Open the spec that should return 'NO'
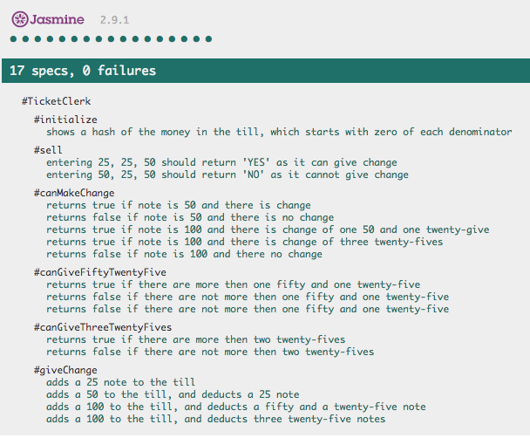This screenshot has width=530, height=438. (227, 175)
